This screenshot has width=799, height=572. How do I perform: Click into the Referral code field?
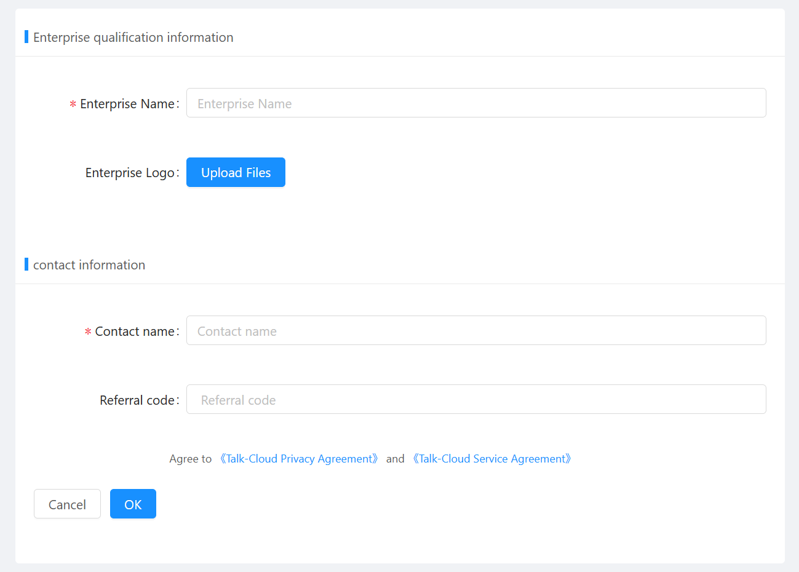coord(475,400)
